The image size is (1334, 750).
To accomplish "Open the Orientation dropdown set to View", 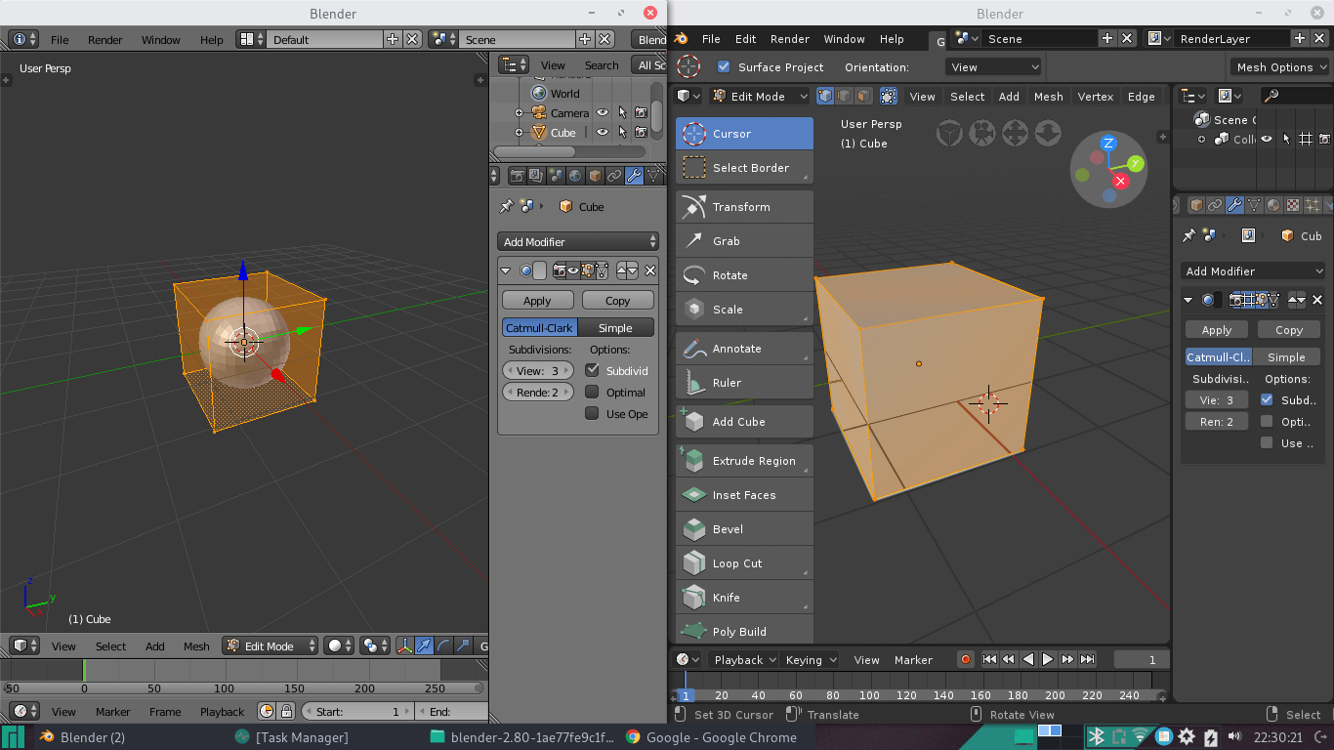I will click(993, 66).
